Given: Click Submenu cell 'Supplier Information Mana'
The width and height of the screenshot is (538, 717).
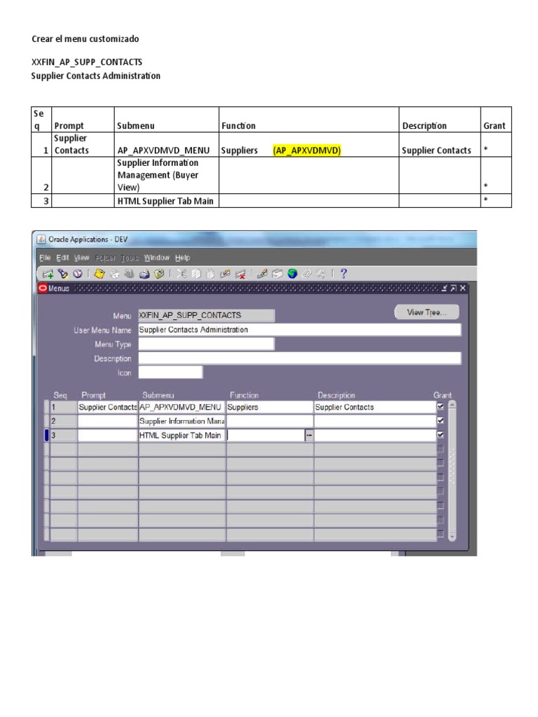Looking at the screenshot, I should point(182,421).
